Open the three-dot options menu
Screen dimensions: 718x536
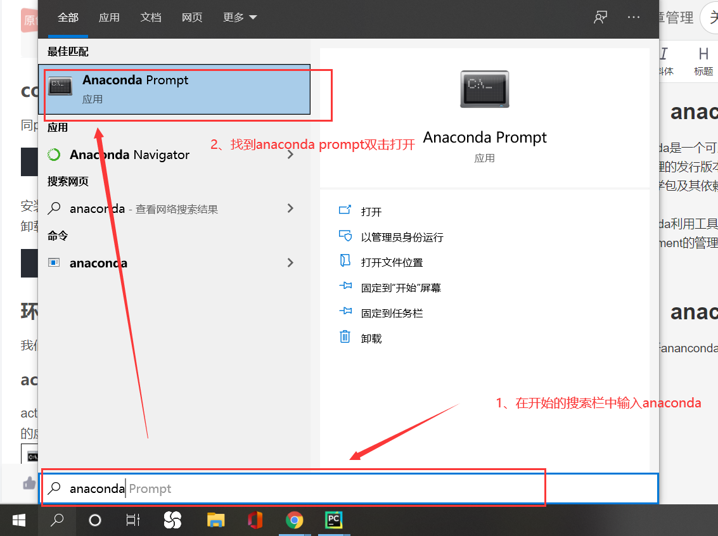click(x=634, y=17)
